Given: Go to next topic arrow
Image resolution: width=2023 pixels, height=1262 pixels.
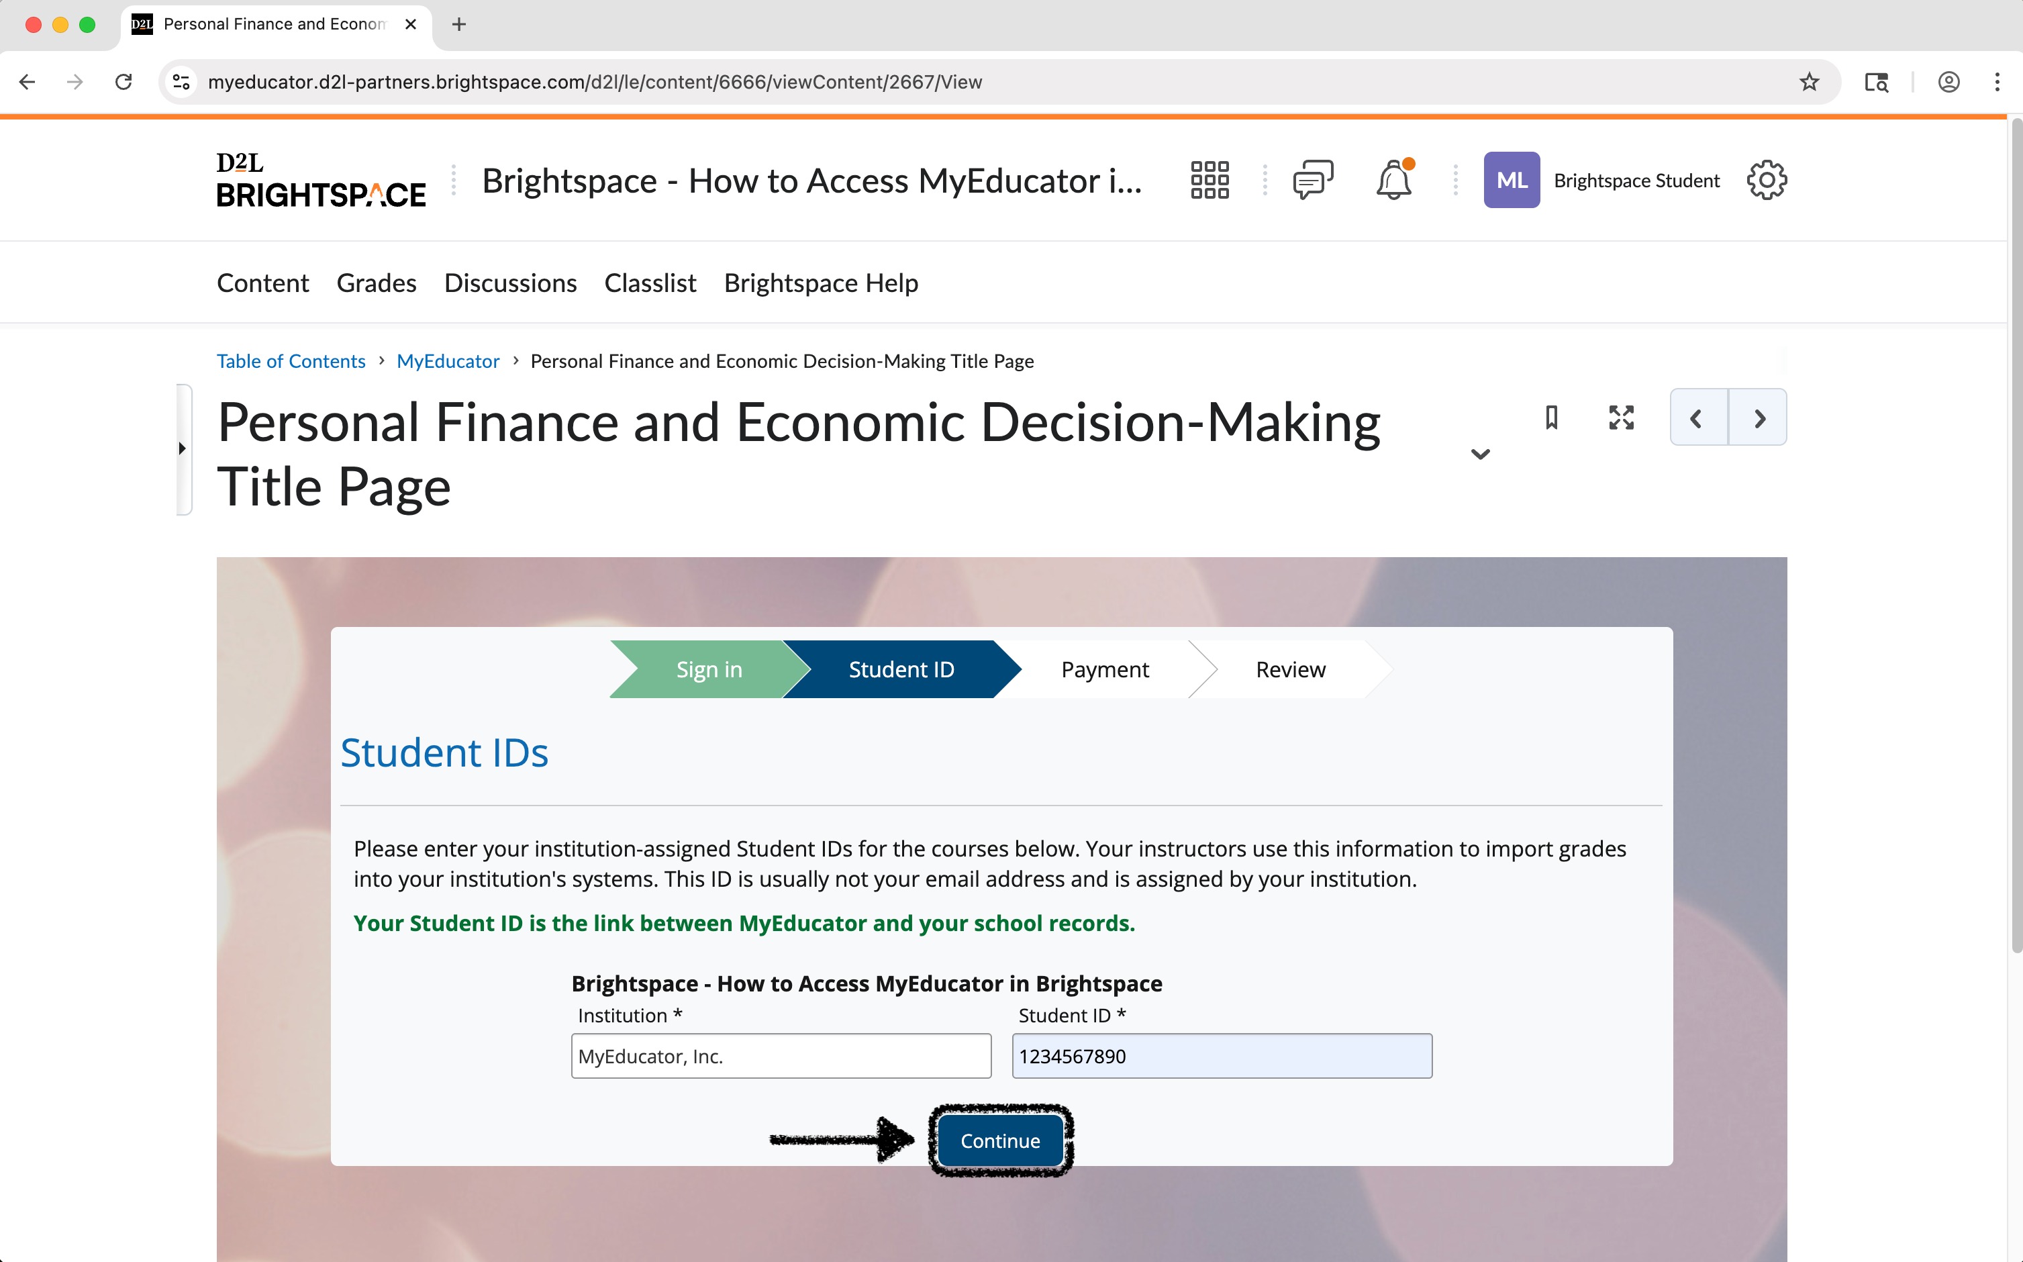Looking at the screenshot, I should click(x=1759, y=418).
